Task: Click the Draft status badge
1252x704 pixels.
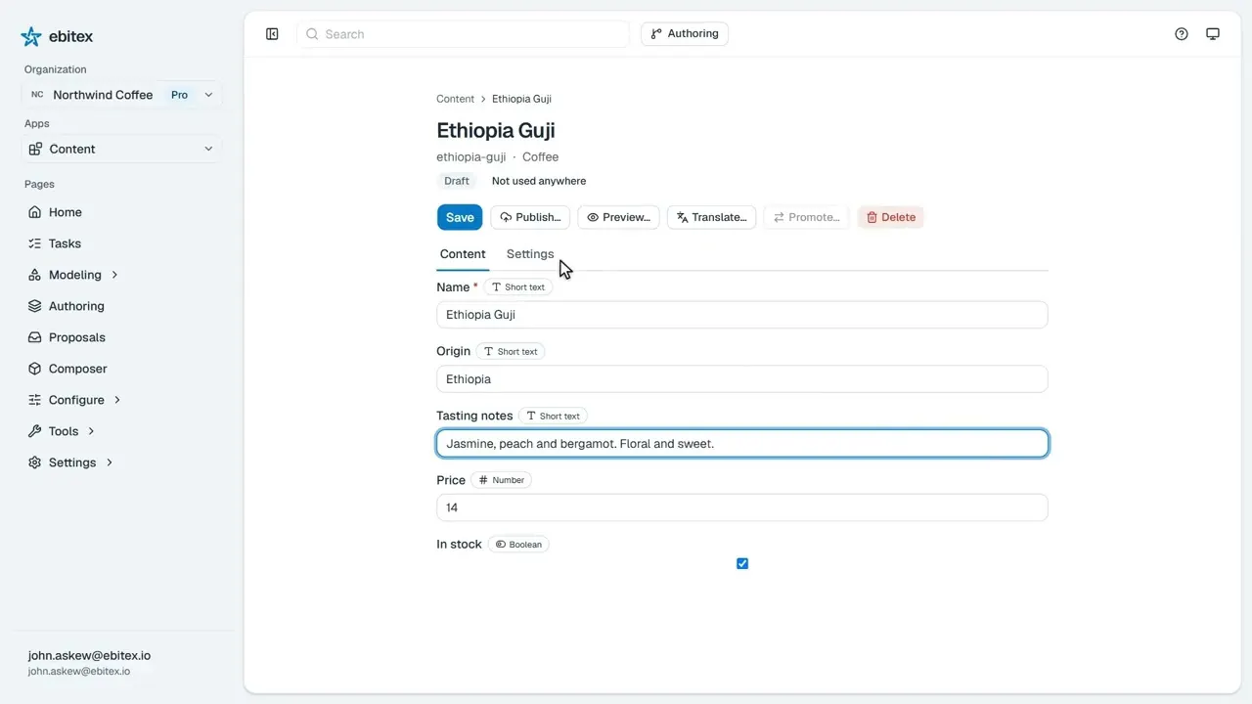Action: click(457, 181)
